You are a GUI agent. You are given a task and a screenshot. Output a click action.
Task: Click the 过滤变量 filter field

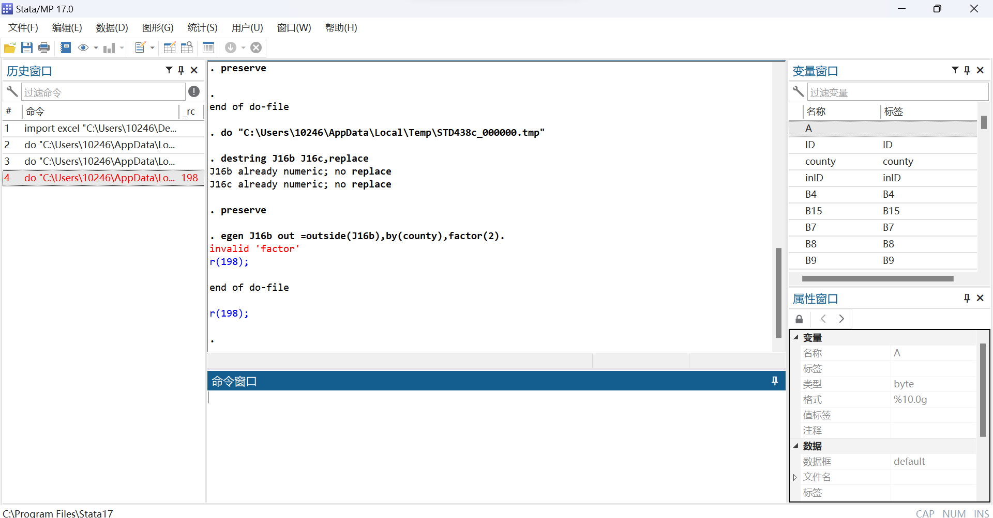pos(897,92)
